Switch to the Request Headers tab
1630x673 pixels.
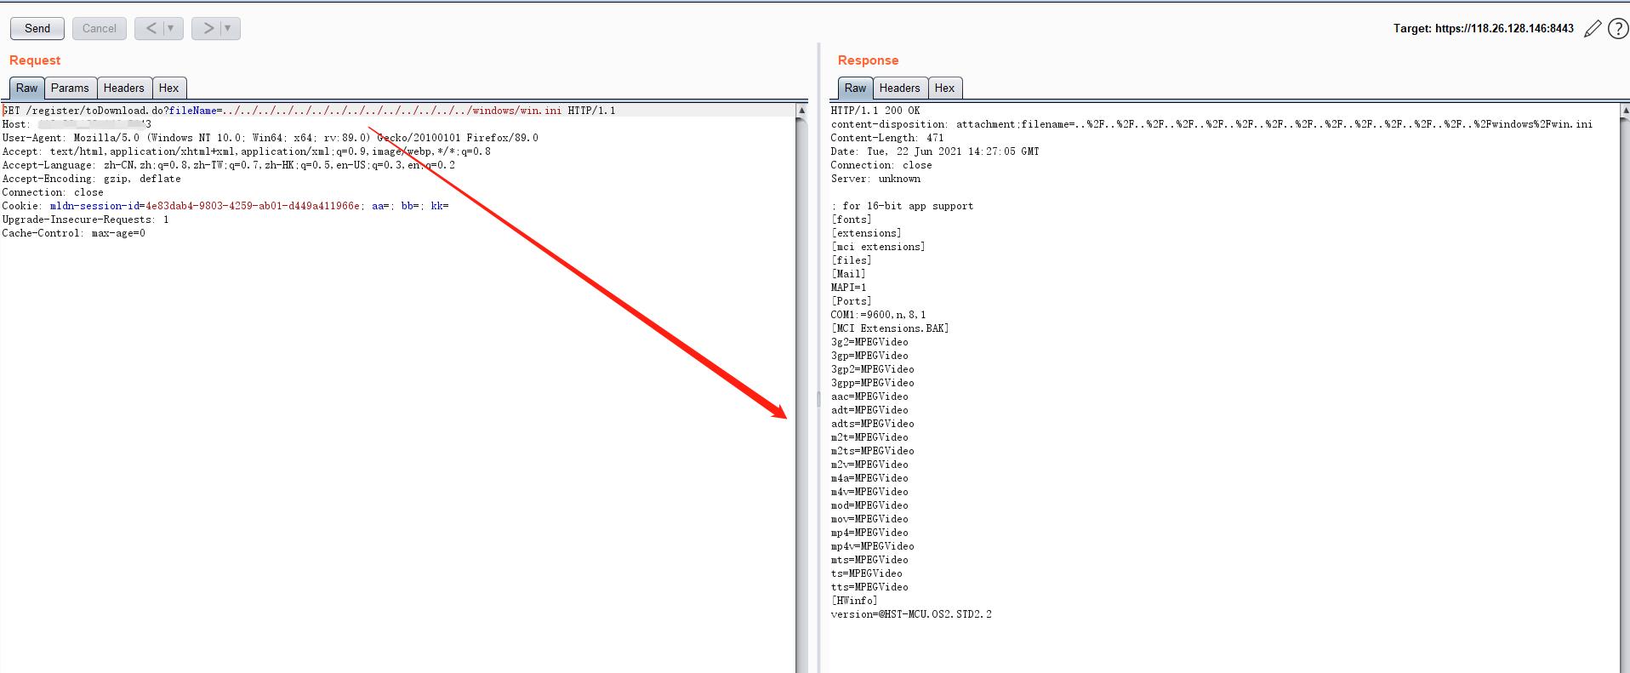(123, 88)
